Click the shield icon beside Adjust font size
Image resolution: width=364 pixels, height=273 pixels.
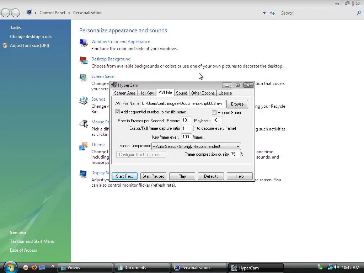(5, 45)
